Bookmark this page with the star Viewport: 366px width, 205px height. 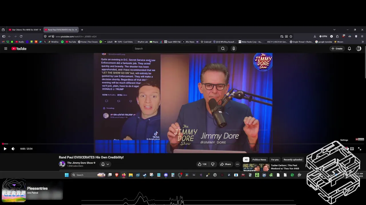pos(291,36)
